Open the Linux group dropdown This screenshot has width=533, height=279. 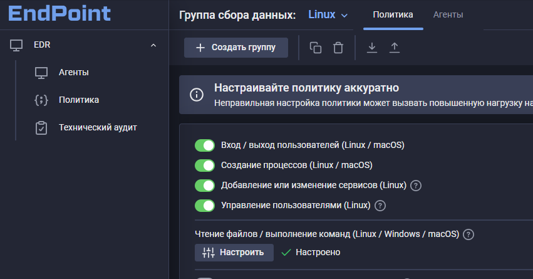click(x=328, y=15)
